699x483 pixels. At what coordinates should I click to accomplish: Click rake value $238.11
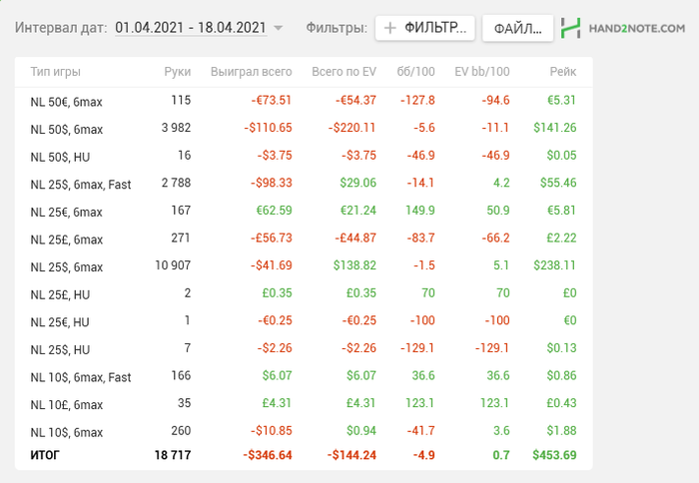coord(554,265)
